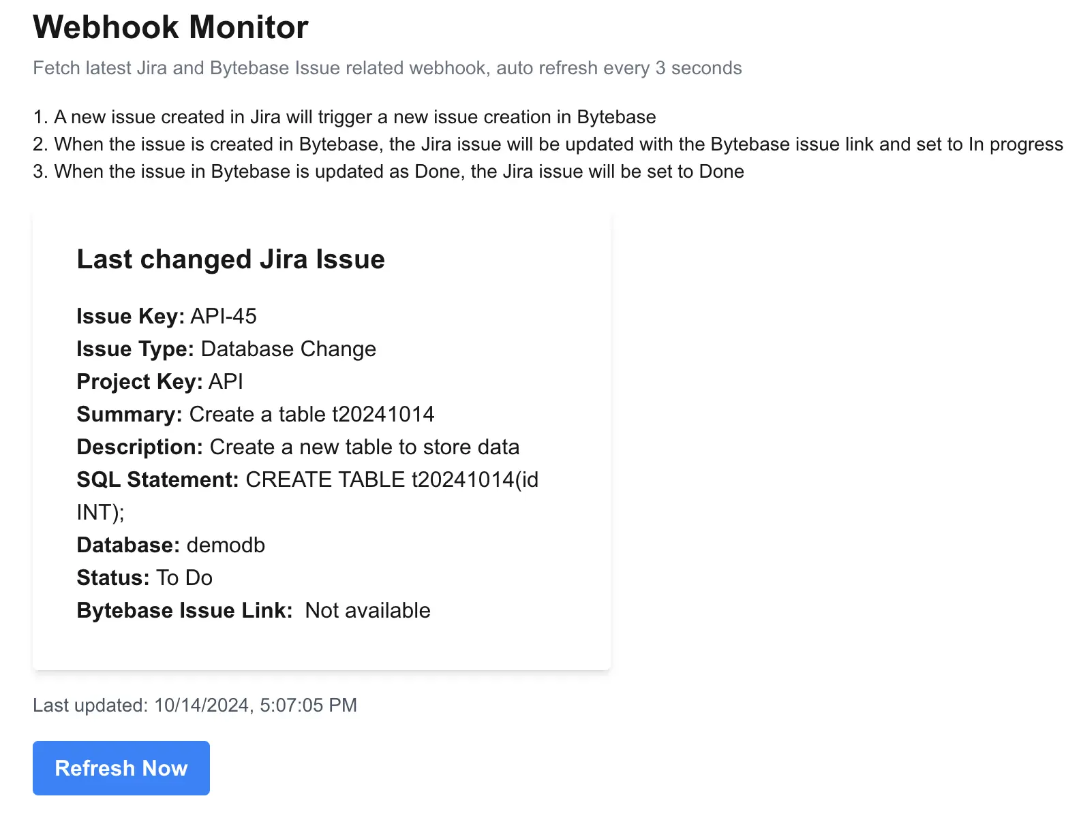1081x824 pixels.
Task: Click the Database value demodb
Action: tap(226, 545)
